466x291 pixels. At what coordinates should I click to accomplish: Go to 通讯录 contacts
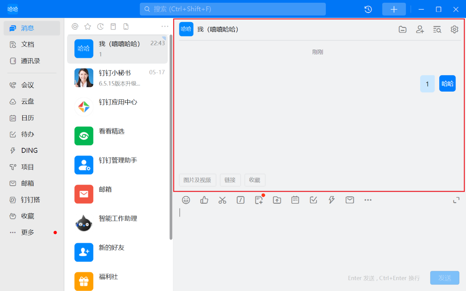32,61
